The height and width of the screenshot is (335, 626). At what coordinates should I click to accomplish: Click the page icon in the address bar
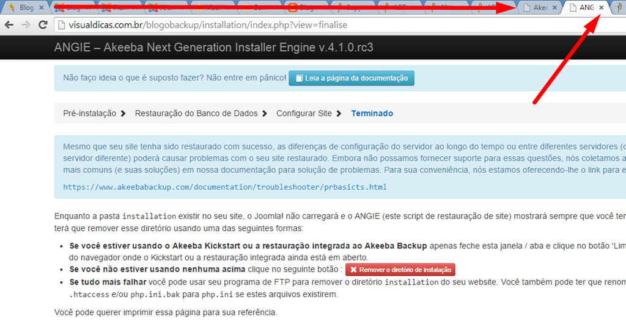(61, 25)
